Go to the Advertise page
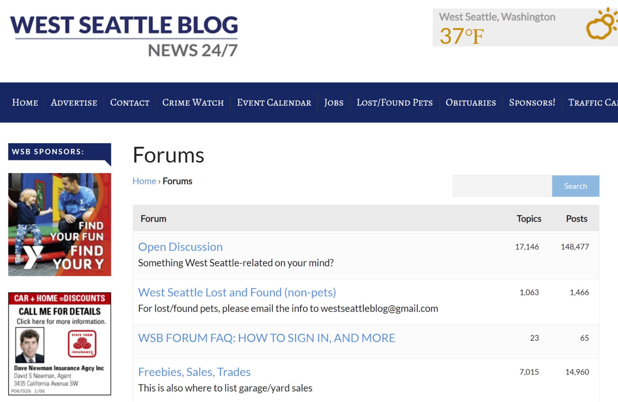The height and width of the screenshot is (402, 618). [74, 102]
